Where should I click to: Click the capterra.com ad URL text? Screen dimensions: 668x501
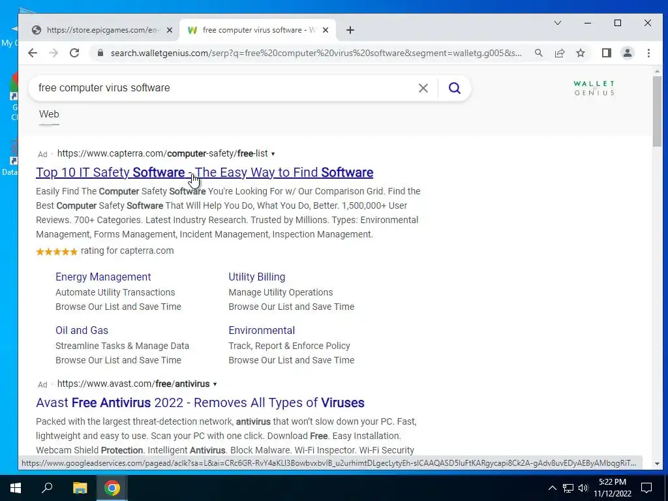click(162, 154)
